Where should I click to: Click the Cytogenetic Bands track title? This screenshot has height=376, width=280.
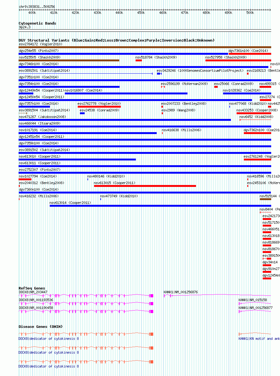(37, 23)
